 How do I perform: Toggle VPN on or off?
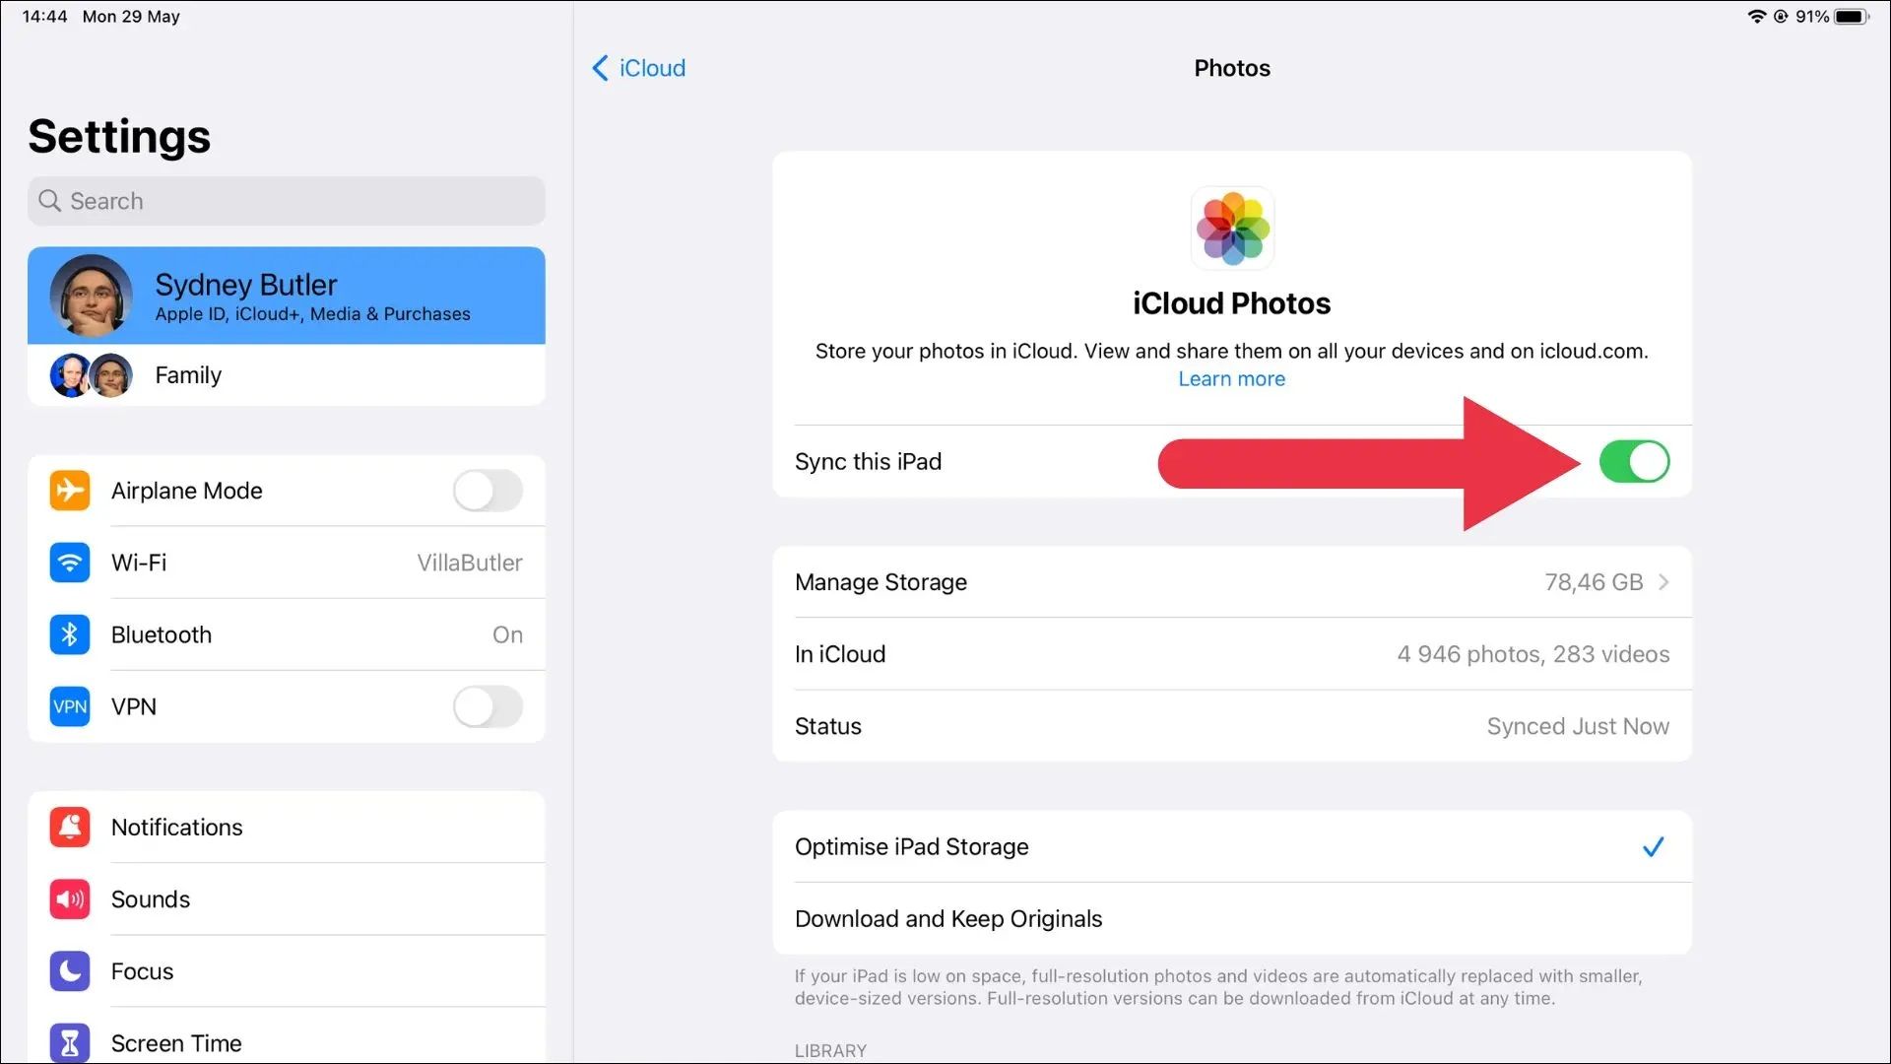[489, 706]
